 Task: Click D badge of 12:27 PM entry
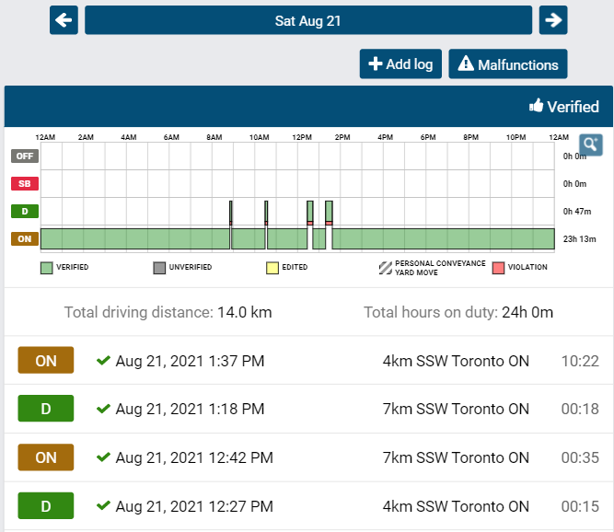point(46,506)
